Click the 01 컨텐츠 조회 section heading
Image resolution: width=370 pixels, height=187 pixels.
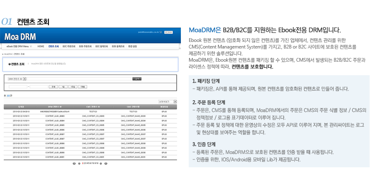tap(25, 22)
